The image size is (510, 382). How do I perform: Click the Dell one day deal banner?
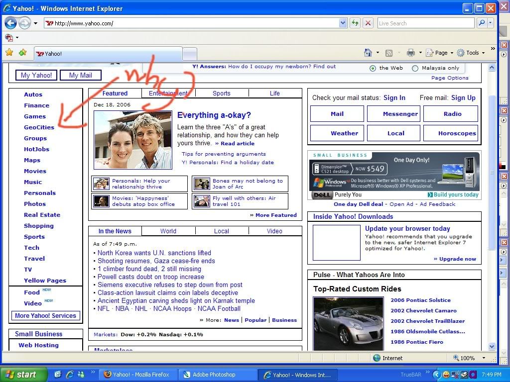click(x=394, y=175)
